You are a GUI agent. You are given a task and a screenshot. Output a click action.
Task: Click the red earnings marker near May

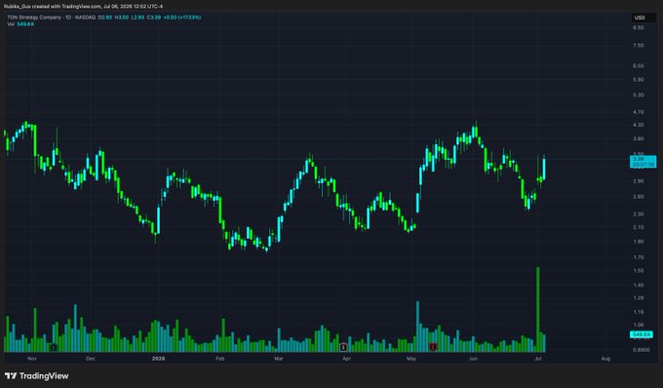pos(433,347)
